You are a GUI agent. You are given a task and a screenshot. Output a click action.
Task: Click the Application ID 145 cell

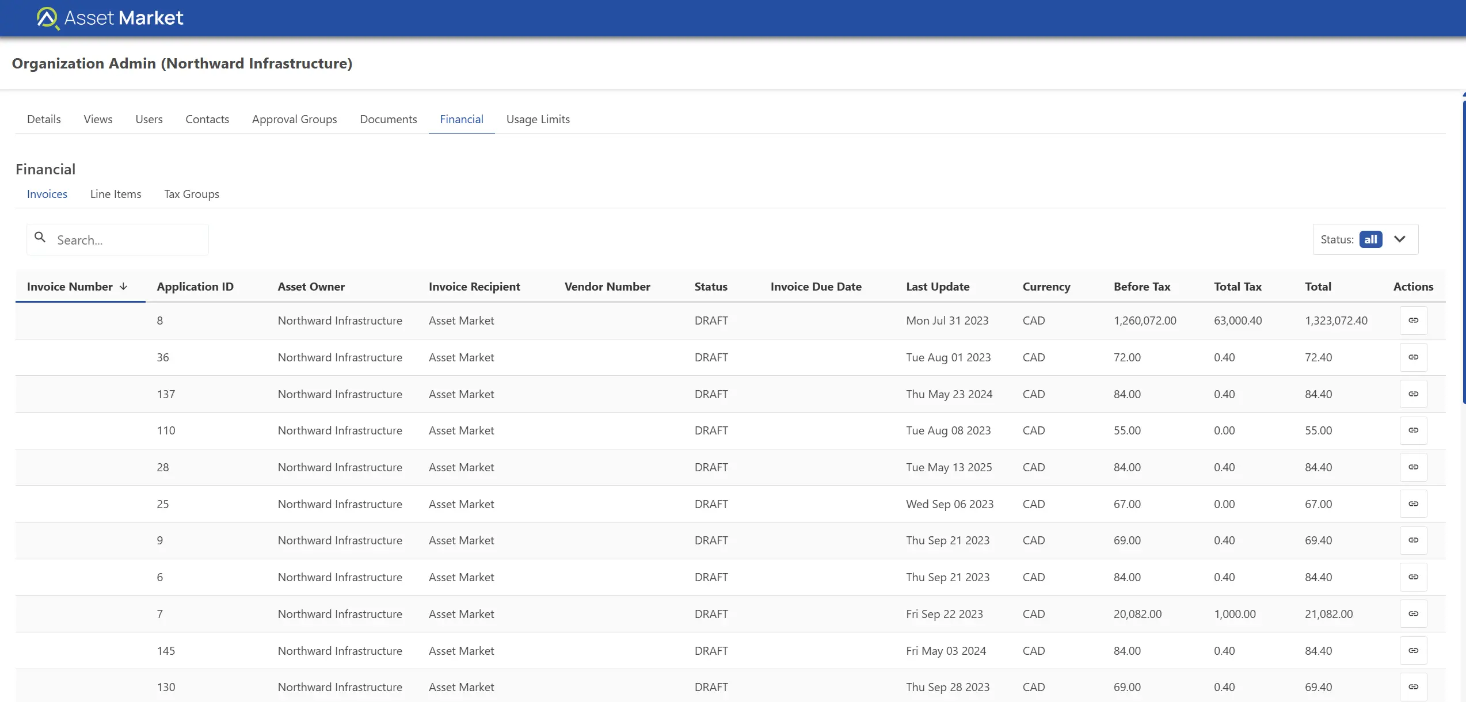(166, 651)
